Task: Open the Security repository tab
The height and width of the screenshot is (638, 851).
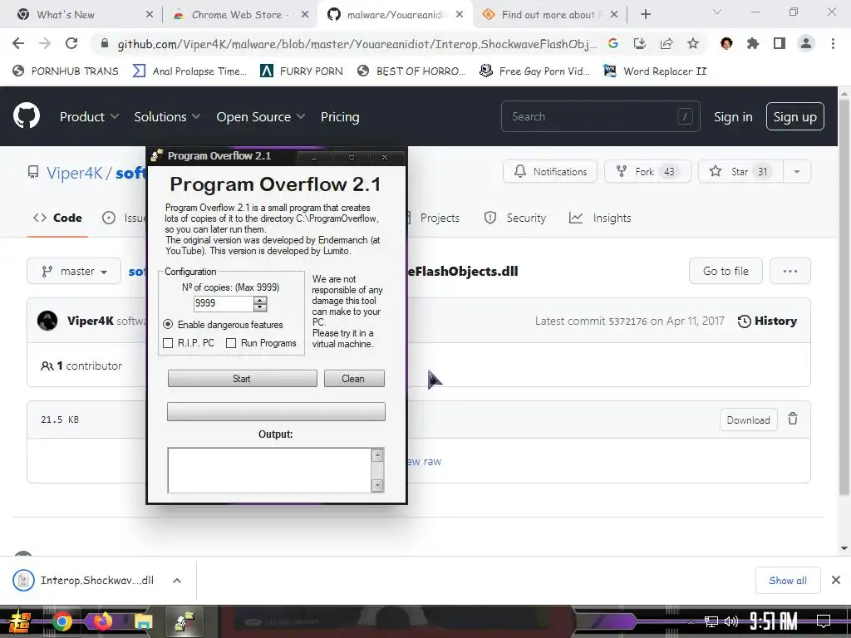Action: pos(515,218)
